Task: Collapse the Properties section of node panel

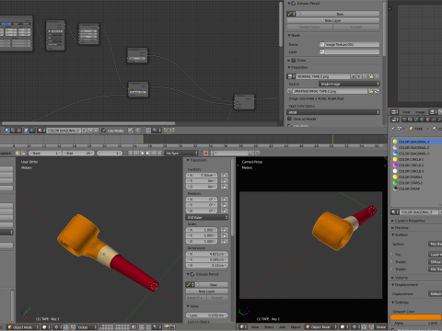Action: tap(289, 67)
